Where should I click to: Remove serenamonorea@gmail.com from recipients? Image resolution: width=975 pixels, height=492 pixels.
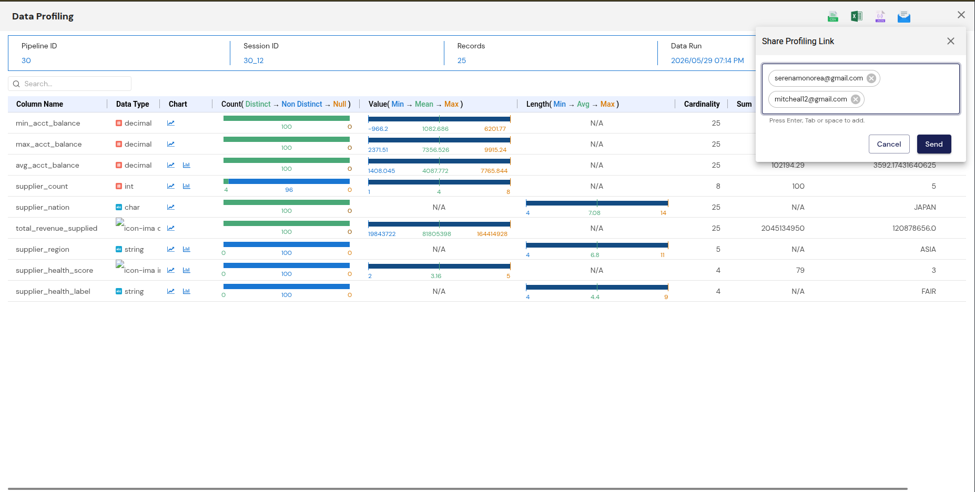[871, 78]
